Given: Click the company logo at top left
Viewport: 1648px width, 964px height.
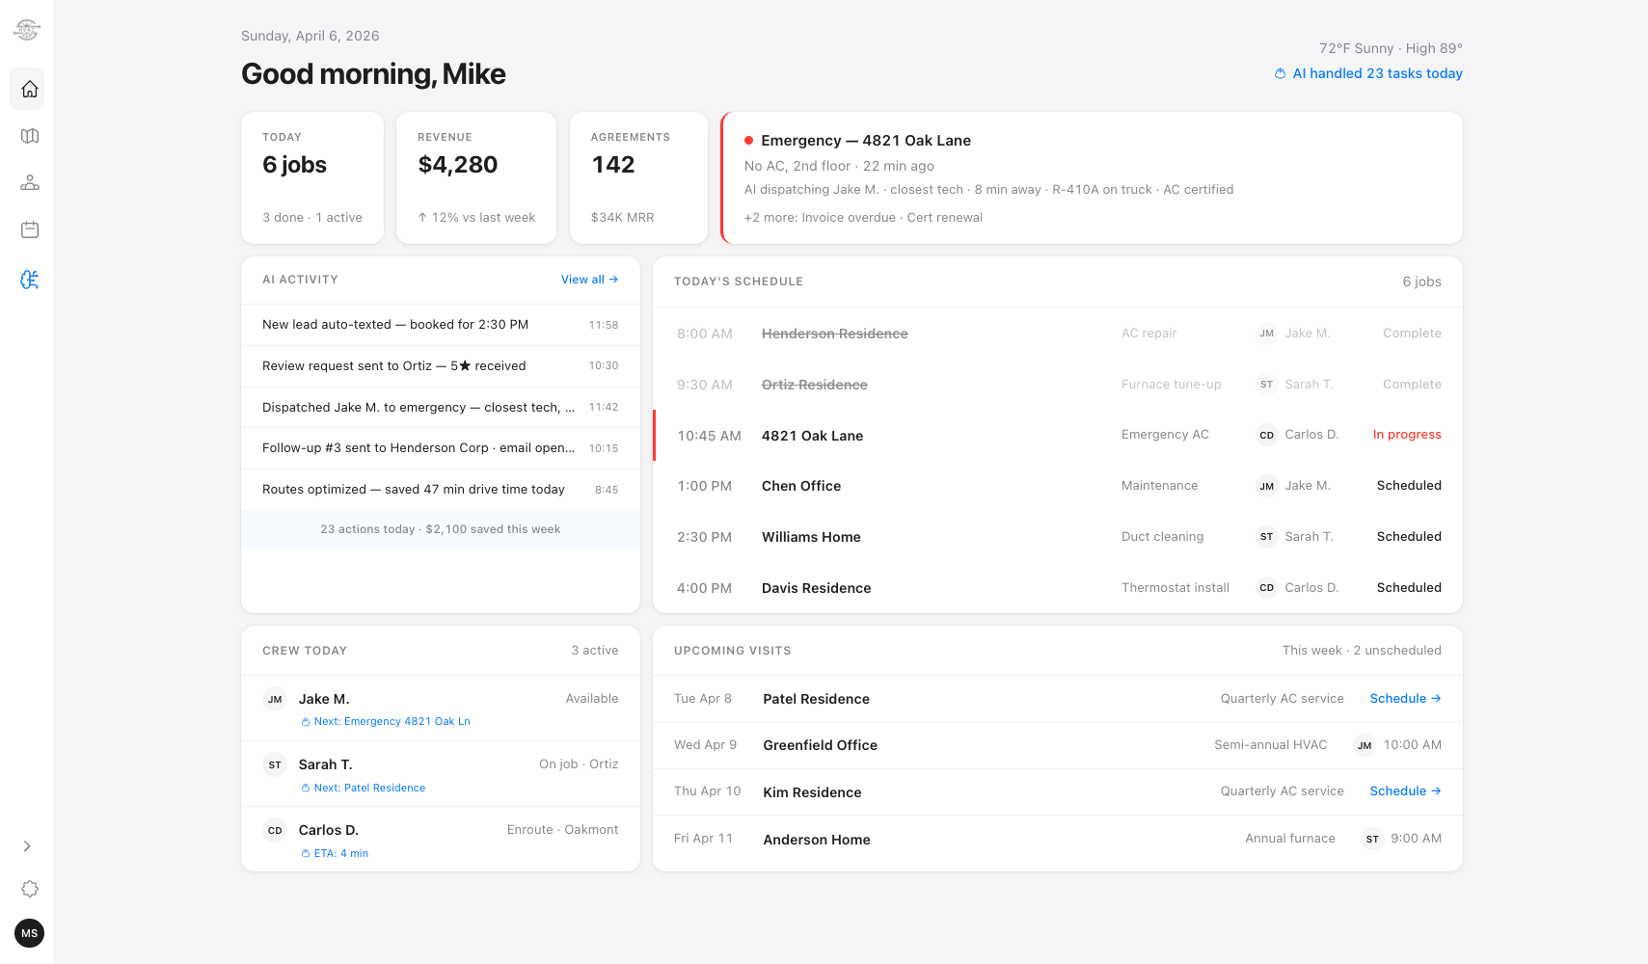Looking at the screenshot, I should (27, 29).
